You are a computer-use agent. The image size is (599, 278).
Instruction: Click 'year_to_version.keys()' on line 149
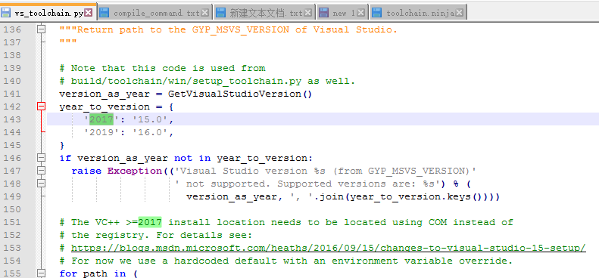pos(417,196)
